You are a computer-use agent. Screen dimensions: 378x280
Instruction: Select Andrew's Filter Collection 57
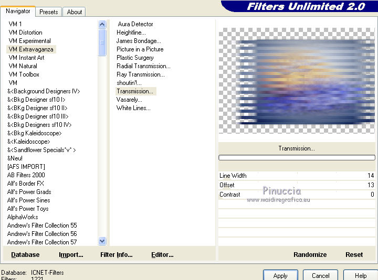[42, 242]
